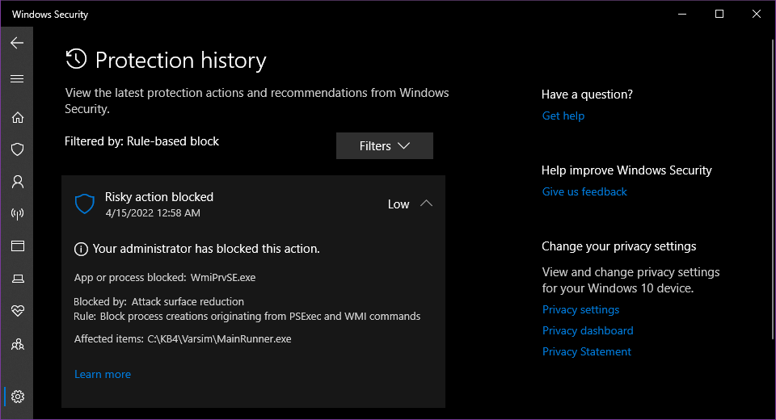The height and width of the screenshot is (420, 776).
Task: Open the Filters dropdown
Action: pos(385,146)
